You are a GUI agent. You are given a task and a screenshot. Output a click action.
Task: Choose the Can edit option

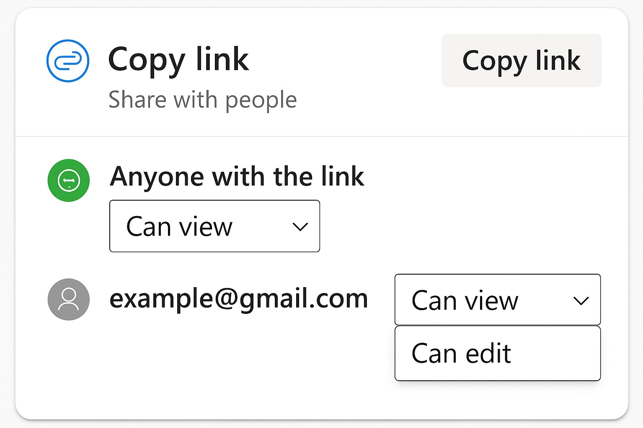(461, 354)
